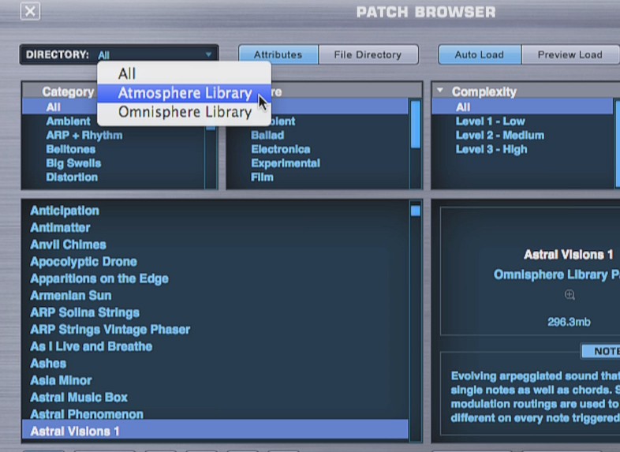This screenshot has width=620, height=452.
Task: Select the highlighted Astral Visions 1 patch
Action: coord(215,431)
